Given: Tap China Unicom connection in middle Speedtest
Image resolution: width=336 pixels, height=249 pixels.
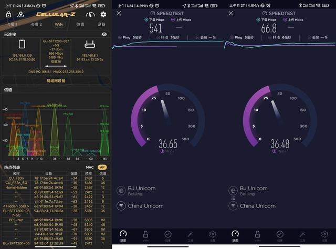Looking at the screenshot, I should click(146, 206).
